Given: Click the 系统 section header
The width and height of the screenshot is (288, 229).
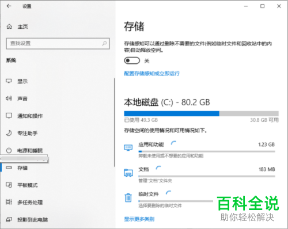Looking at the screenshot, I should pyautogui.click(x=11, y=60).
